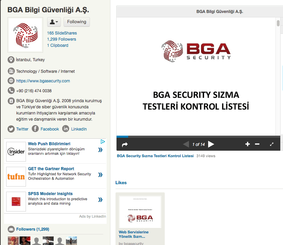This screenshot has height=245, width=283.
Task: Click the arrow beside the Gartner Report ad
Action: [100, 175]
